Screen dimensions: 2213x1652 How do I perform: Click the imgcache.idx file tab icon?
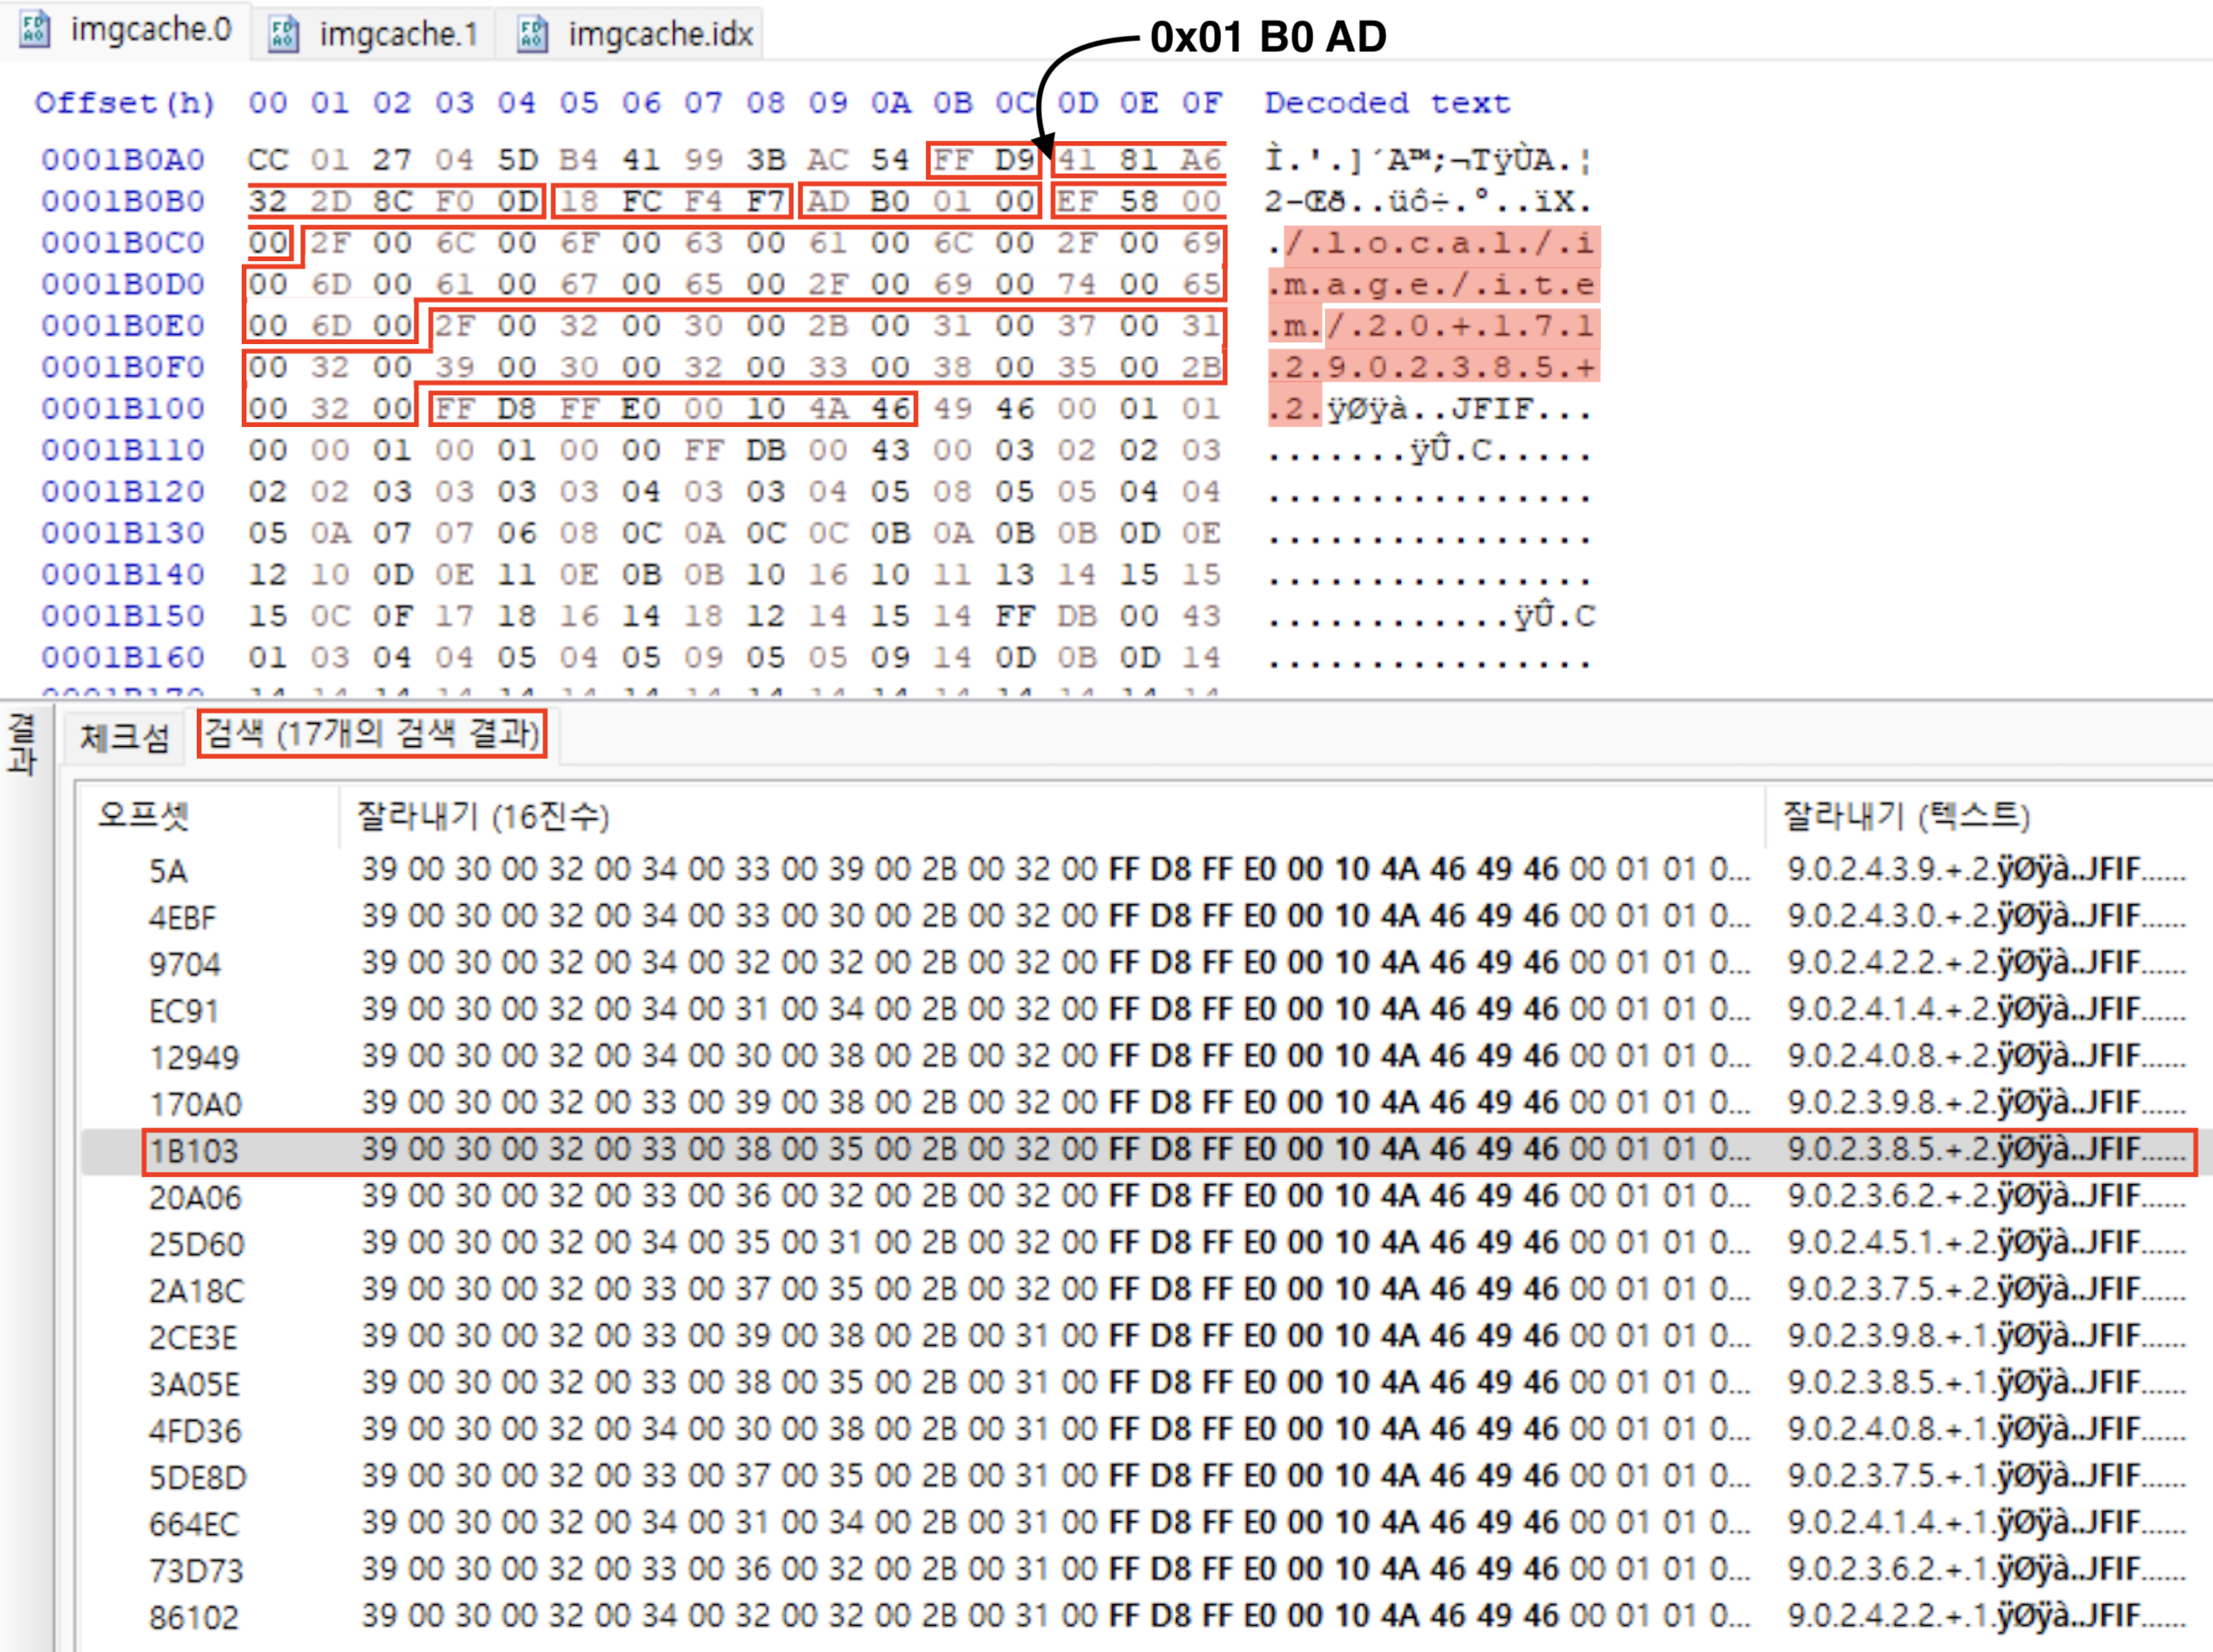[533, 34]
